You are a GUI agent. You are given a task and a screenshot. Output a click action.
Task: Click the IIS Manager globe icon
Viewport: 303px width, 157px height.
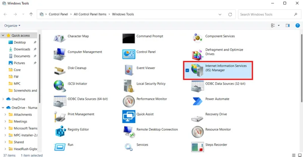pos(197,70)
